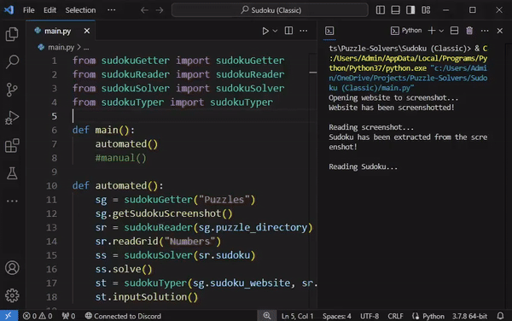
Task: Select the Python terminal profile label
Action: pos(406,31)
